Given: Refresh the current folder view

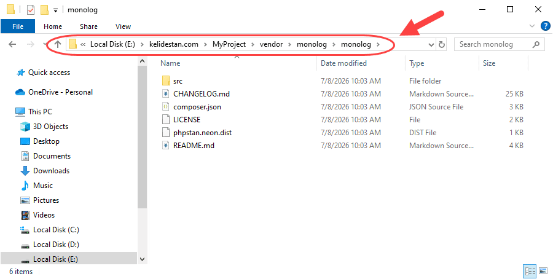Looking at the screenshot, I should click(442, 44).
